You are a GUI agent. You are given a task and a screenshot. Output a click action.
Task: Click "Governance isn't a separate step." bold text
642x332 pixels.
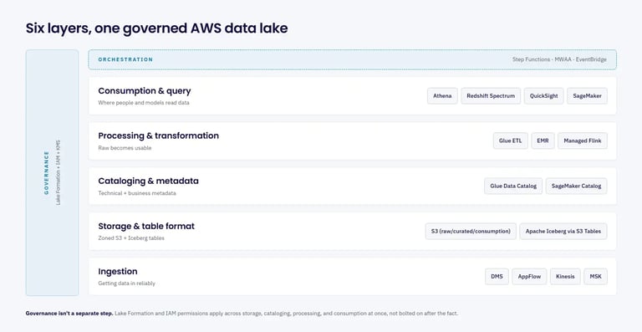tap(69, 314)
